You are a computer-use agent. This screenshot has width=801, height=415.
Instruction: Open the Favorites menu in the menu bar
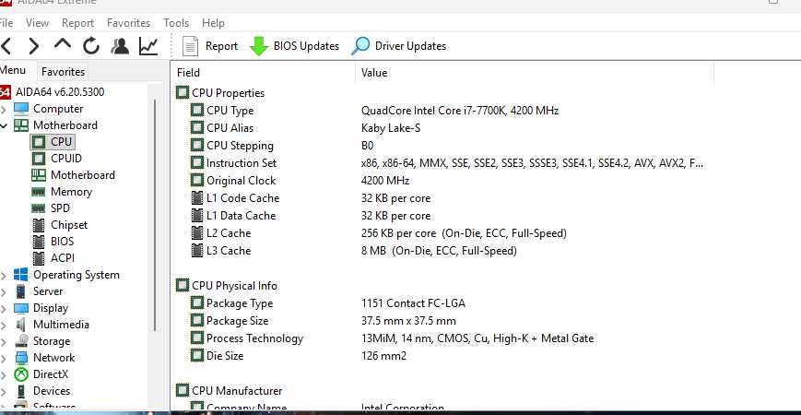[128, 23]
